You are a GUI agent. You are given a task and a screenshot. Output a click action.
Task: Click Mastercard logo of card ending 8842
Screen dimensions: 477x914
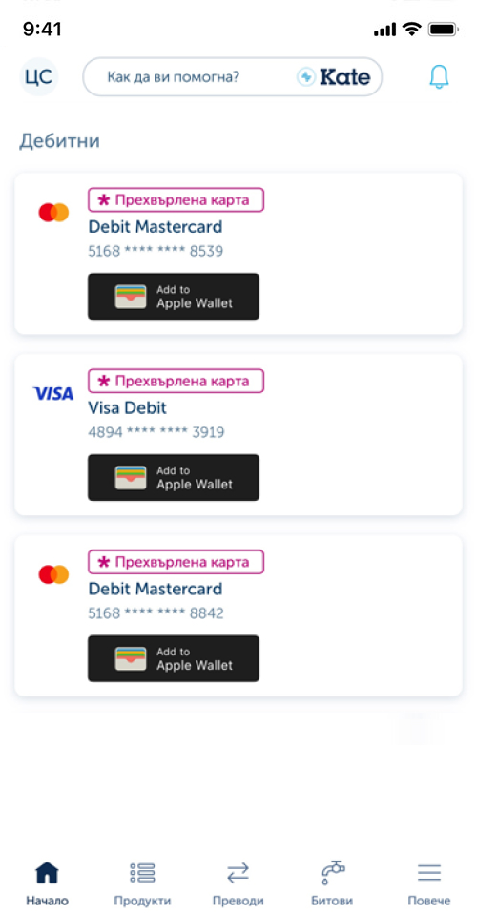pyautogui.click(x=53, y=574)
